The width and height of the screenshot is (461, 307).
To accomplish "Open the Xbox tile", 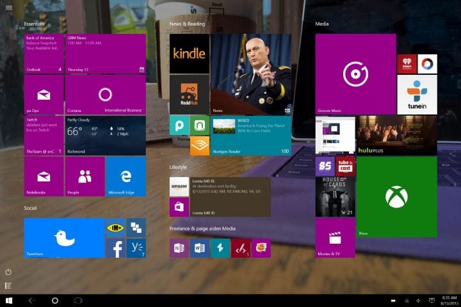I will [396, 197].
